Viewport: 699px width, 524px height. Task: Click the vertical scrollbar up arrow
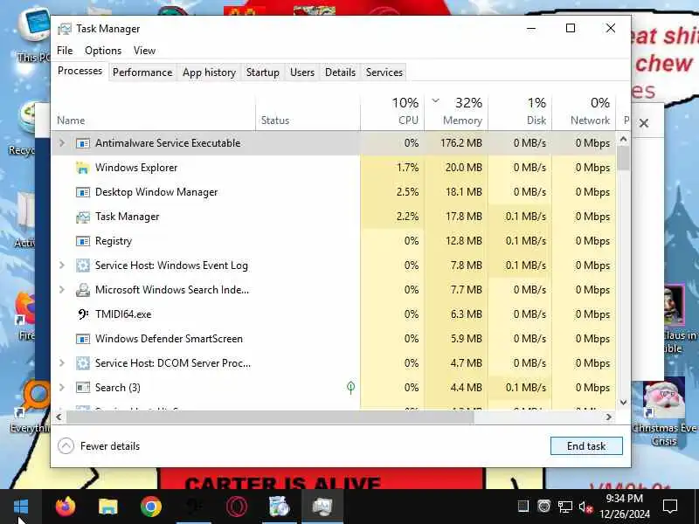coord(623,139)
